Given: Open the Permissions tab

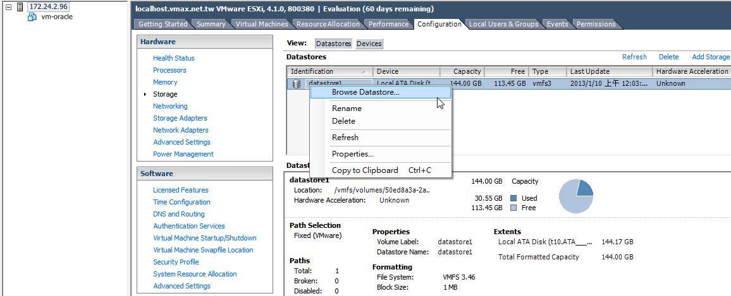Looking at the screenshot, I should 596,24.
